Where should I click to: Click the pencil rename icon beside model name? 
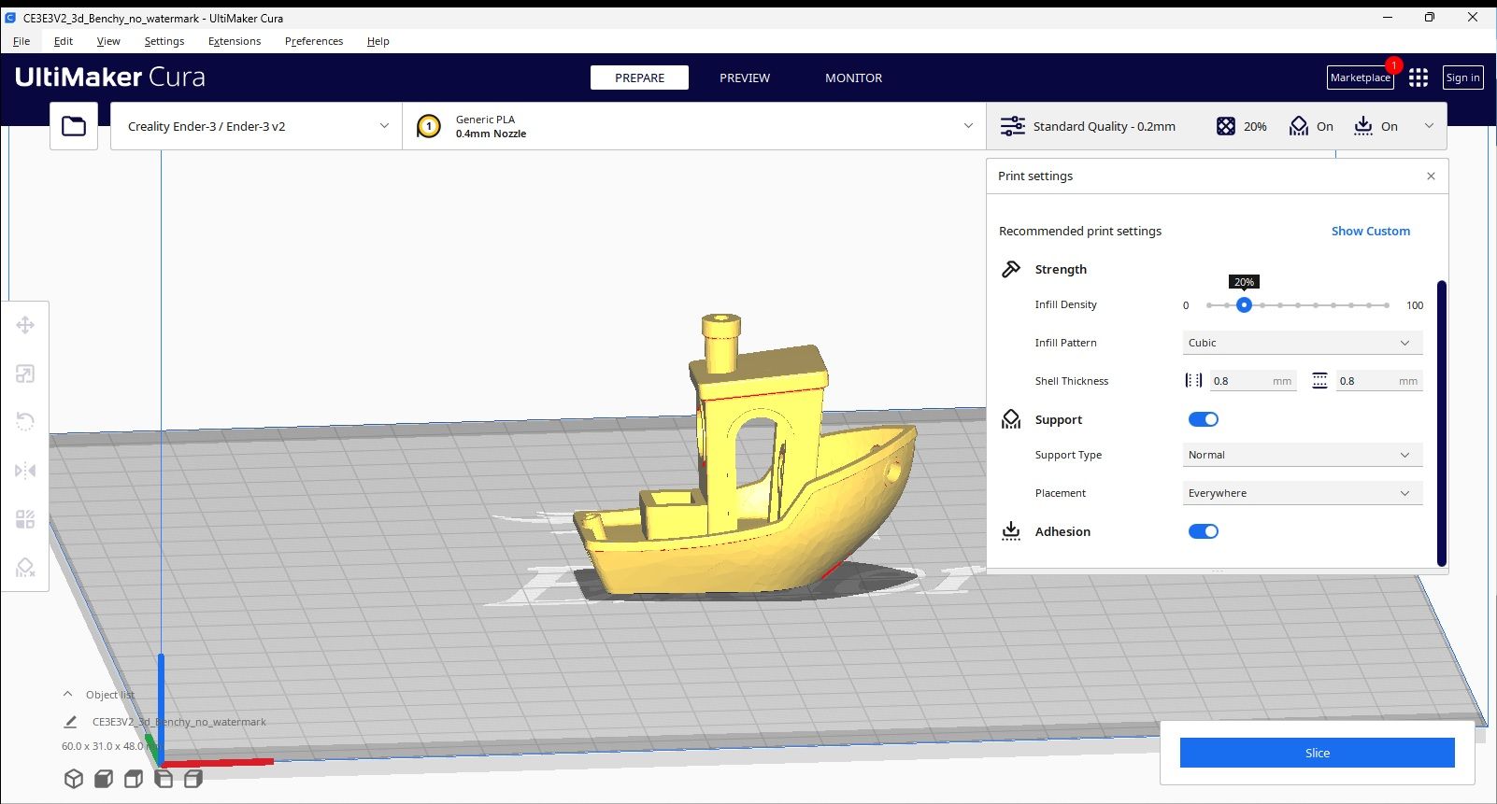(70, 722)
